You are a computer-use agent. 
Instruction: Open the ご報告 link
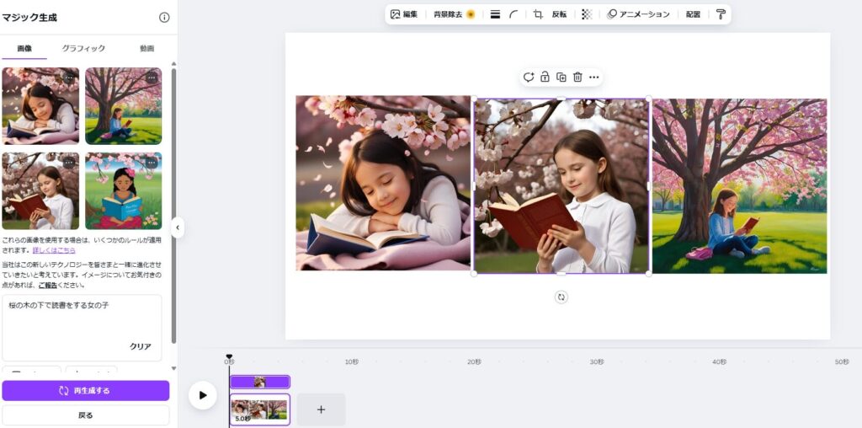(49, 286)
